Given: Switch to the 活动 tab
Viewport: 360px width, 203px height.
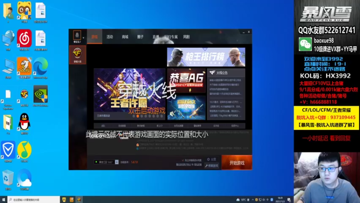Looking at the screenshot, I should pyautogui.click(x=110, y=37).
